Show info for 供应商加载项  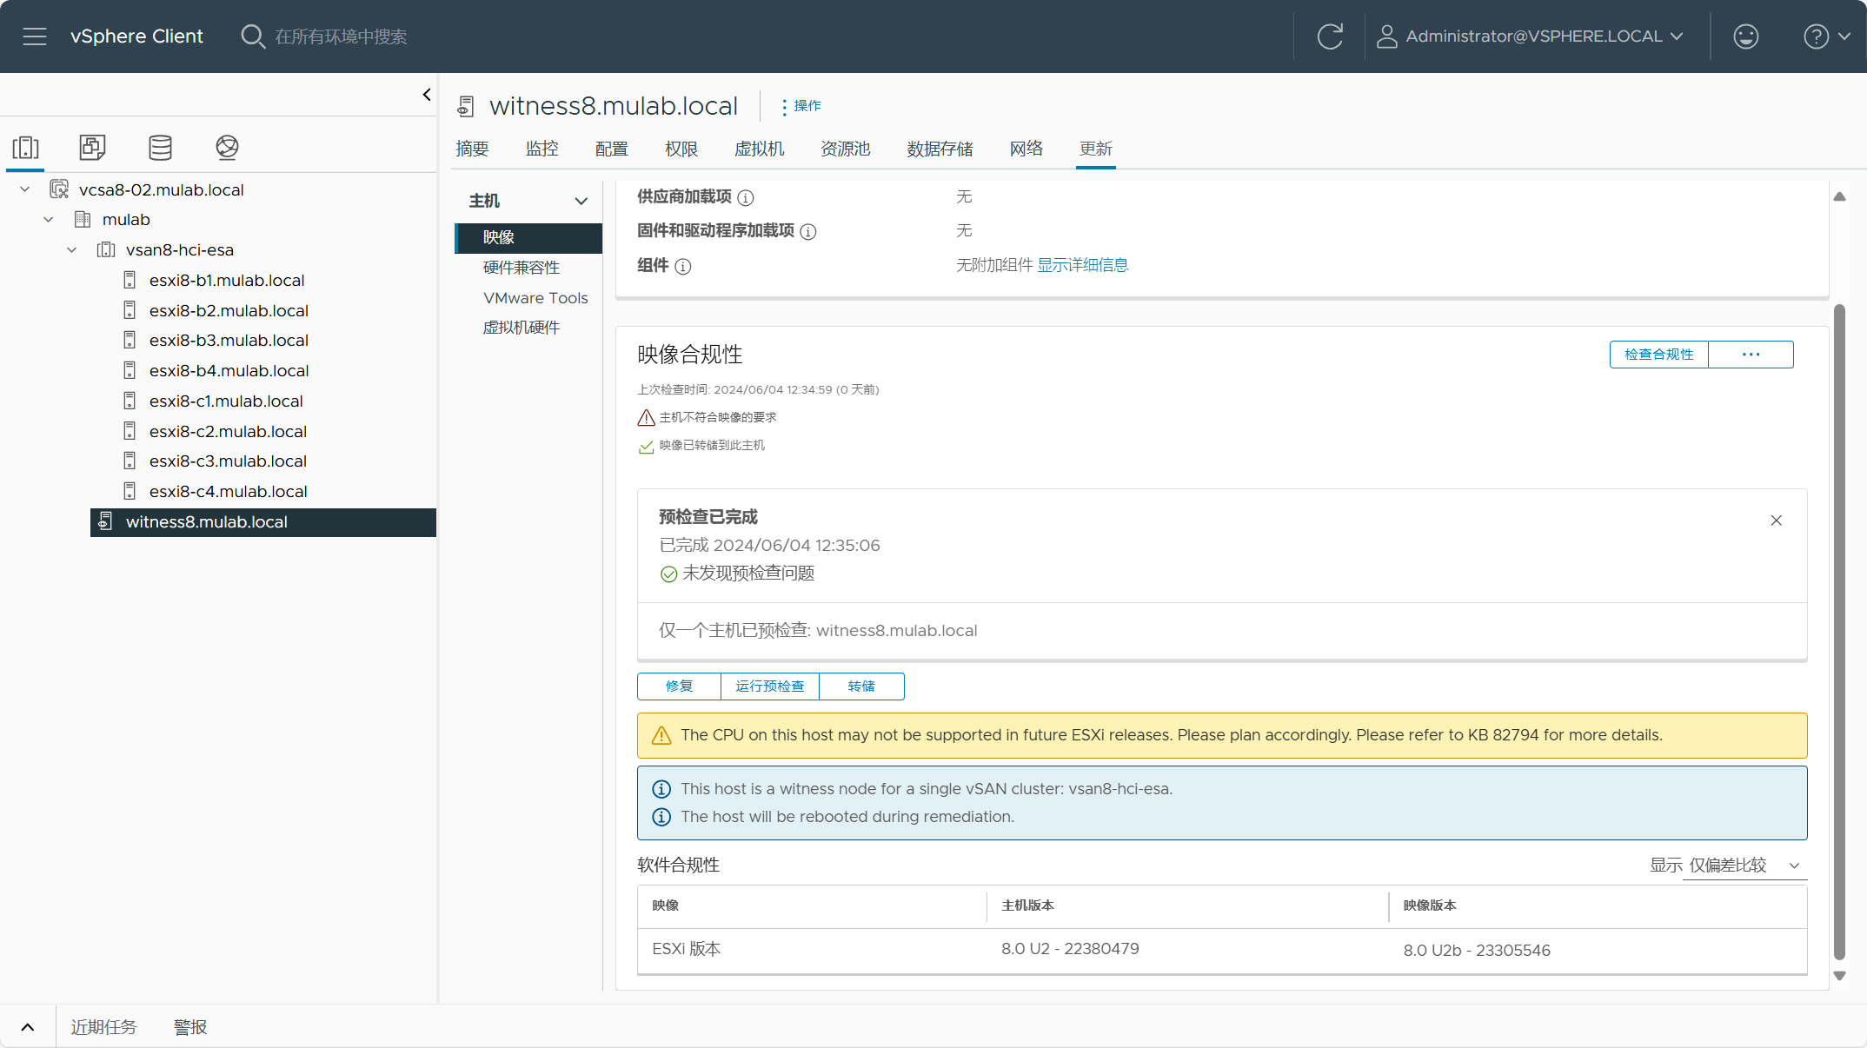[746, 198]
